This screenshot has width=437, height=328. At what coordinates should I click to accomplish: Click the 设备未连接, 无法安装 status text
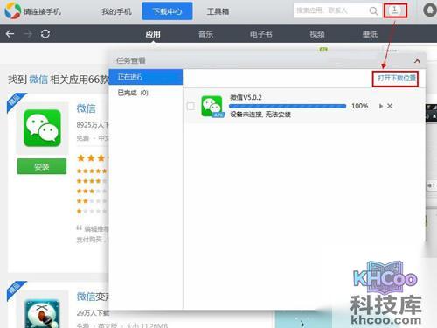point(260,115)
